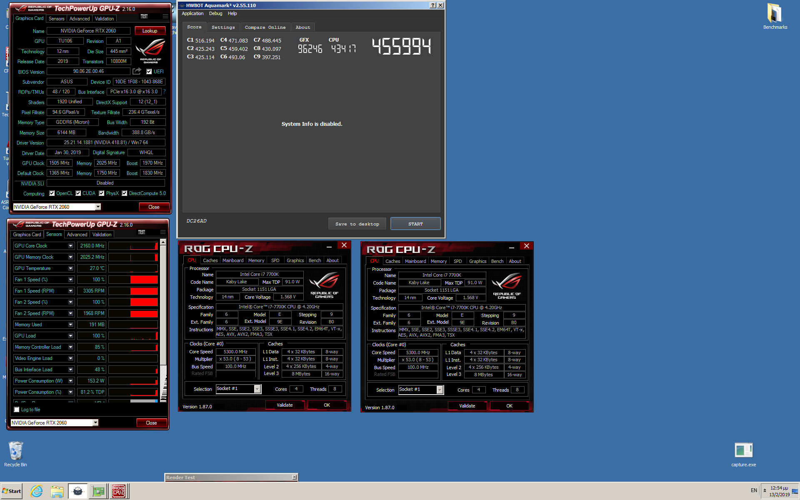Viewport: 800px width, 500px height.
Task: Open Internet Explorer from the taskbar
Action: pyautogui.click(x=37, y=492)
